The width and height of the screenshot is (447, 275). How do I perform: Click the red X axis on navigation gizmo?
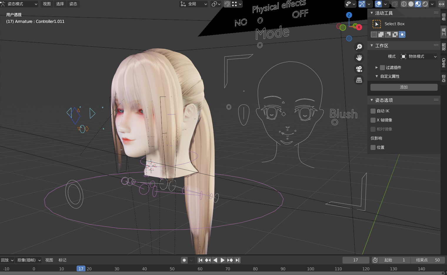[x=359, y=27]
